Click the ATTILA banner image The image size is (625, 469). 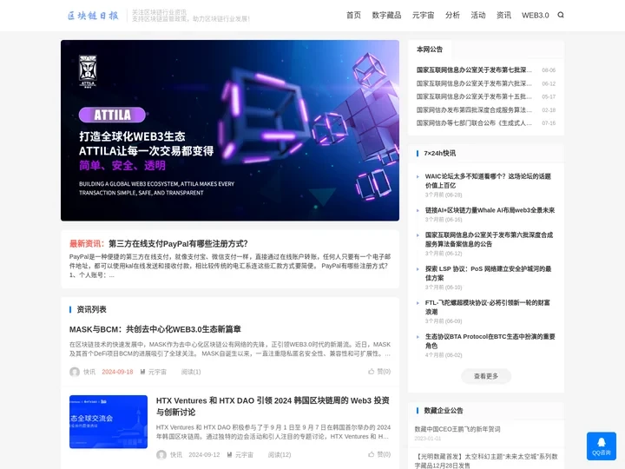pos(230,130)
